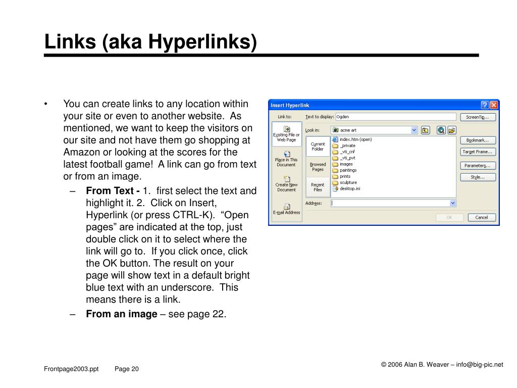This screenshot has height=388, width=517.
Task: Select the _vti_pvt folder
Action: pos(344,158)
